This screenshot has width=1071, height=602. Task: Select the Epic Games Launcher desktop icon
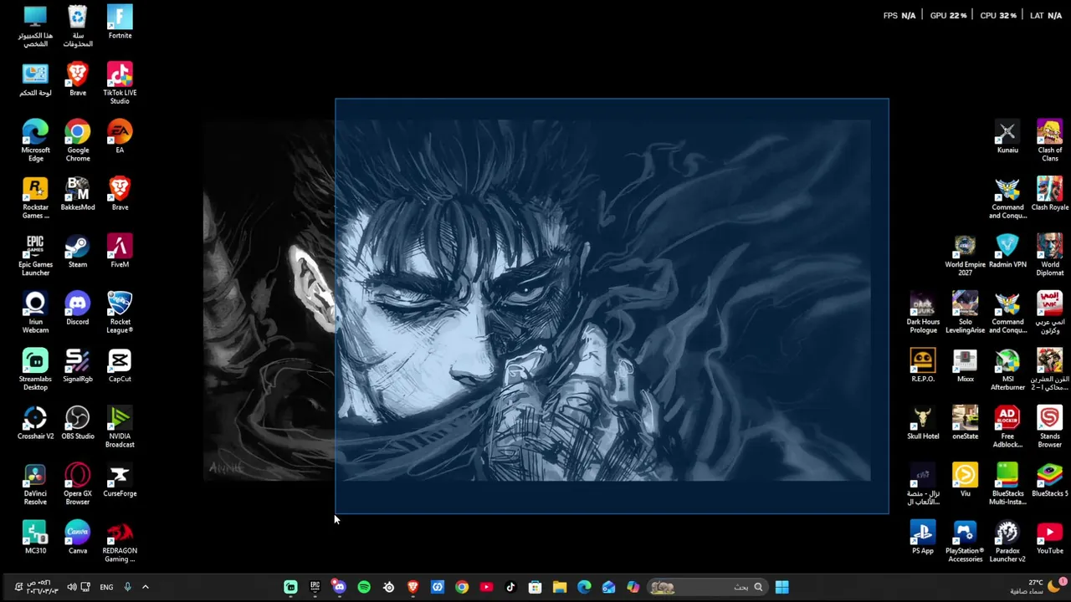pyautogui.click(x=35, y=255)
